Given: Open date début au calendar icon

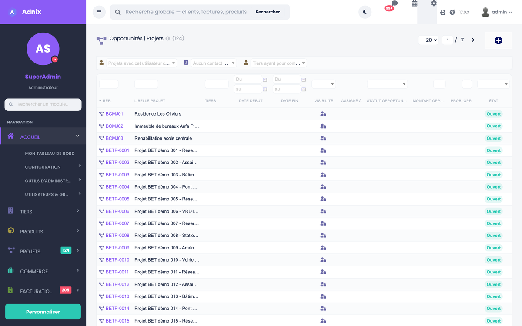Looking at the screenshot, I should [x=264, y=89].
